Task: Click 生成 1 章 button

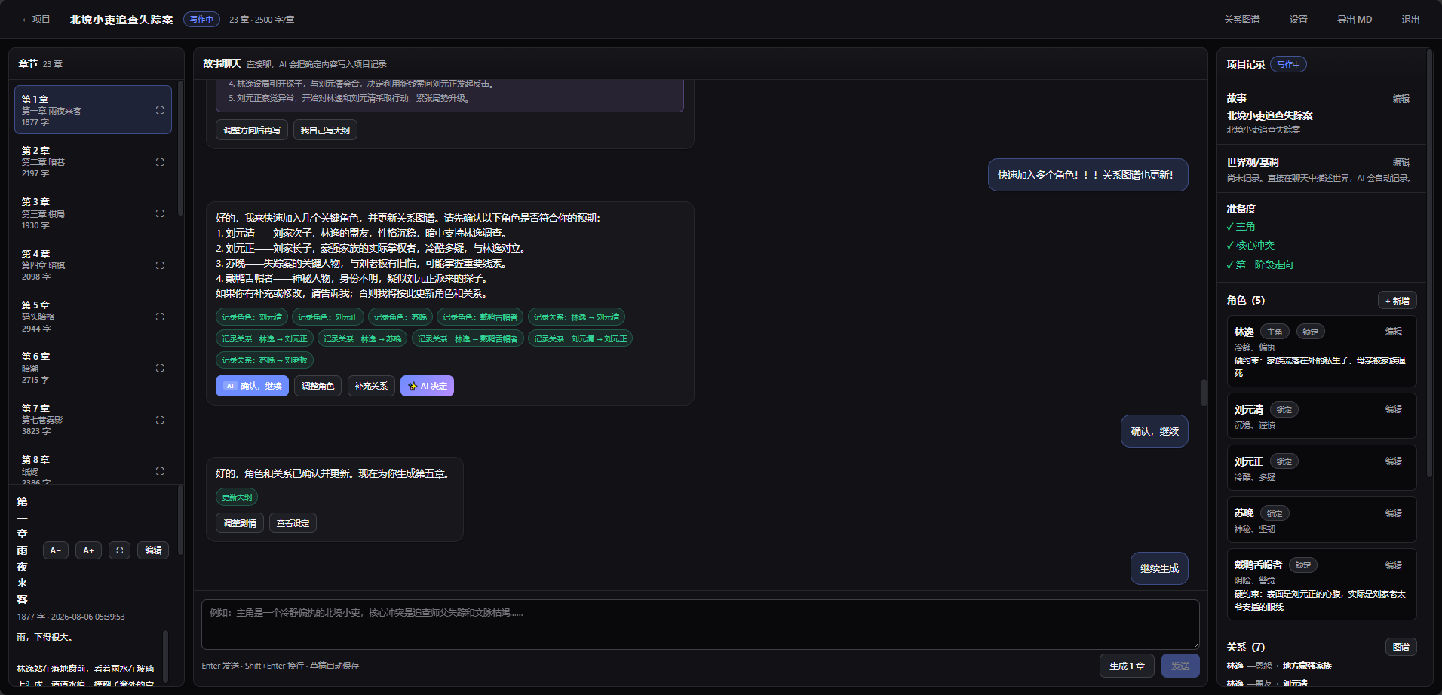Action: click(x=1127, y=666)
